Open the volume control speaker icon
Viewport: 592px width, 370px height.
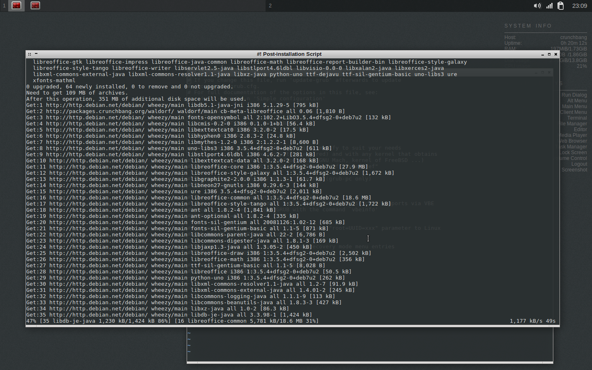537,6
